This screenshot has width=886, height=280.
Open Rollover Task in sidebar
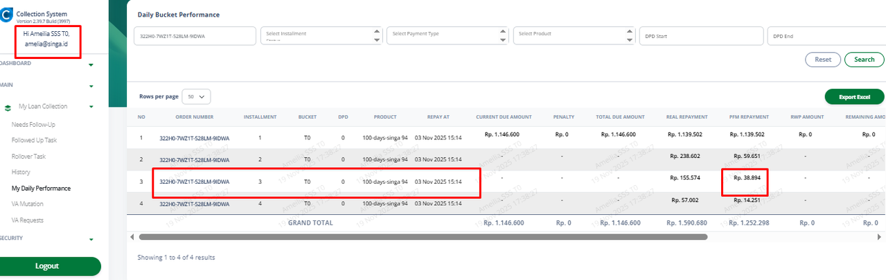(x=28, y=156)
